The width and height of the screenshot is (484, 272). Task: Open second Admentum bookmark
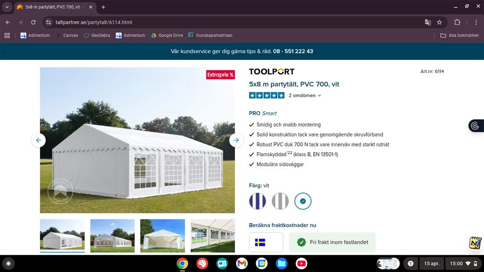point(130,35)
